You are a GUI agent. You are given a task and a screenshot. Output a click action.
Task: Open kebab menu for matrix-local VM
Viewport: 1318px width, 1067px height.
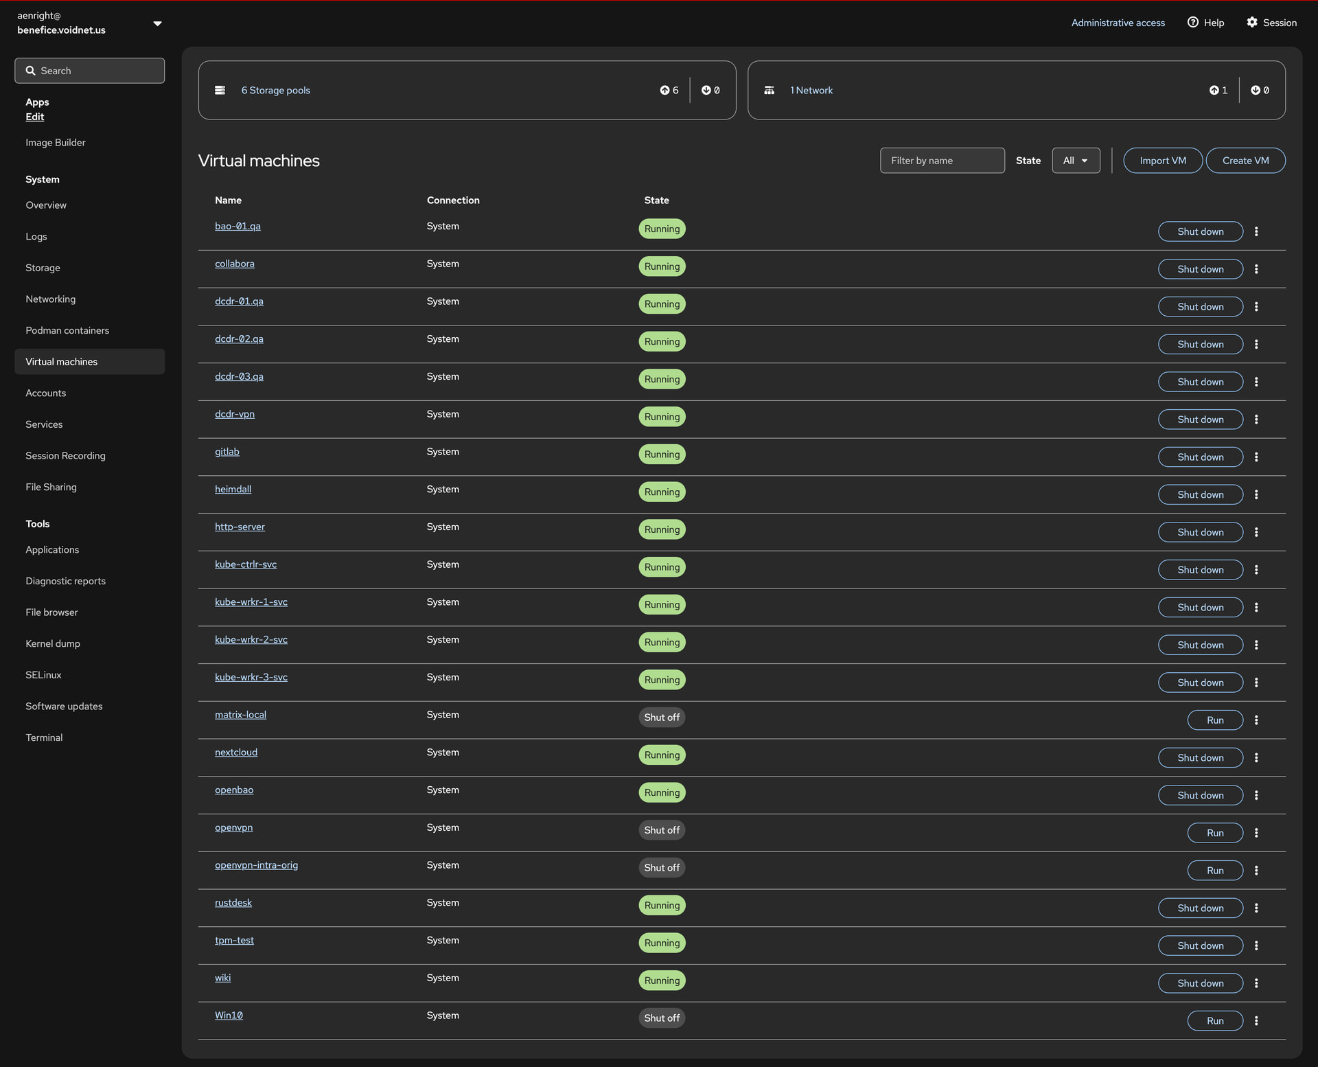tap(1256, 720)
